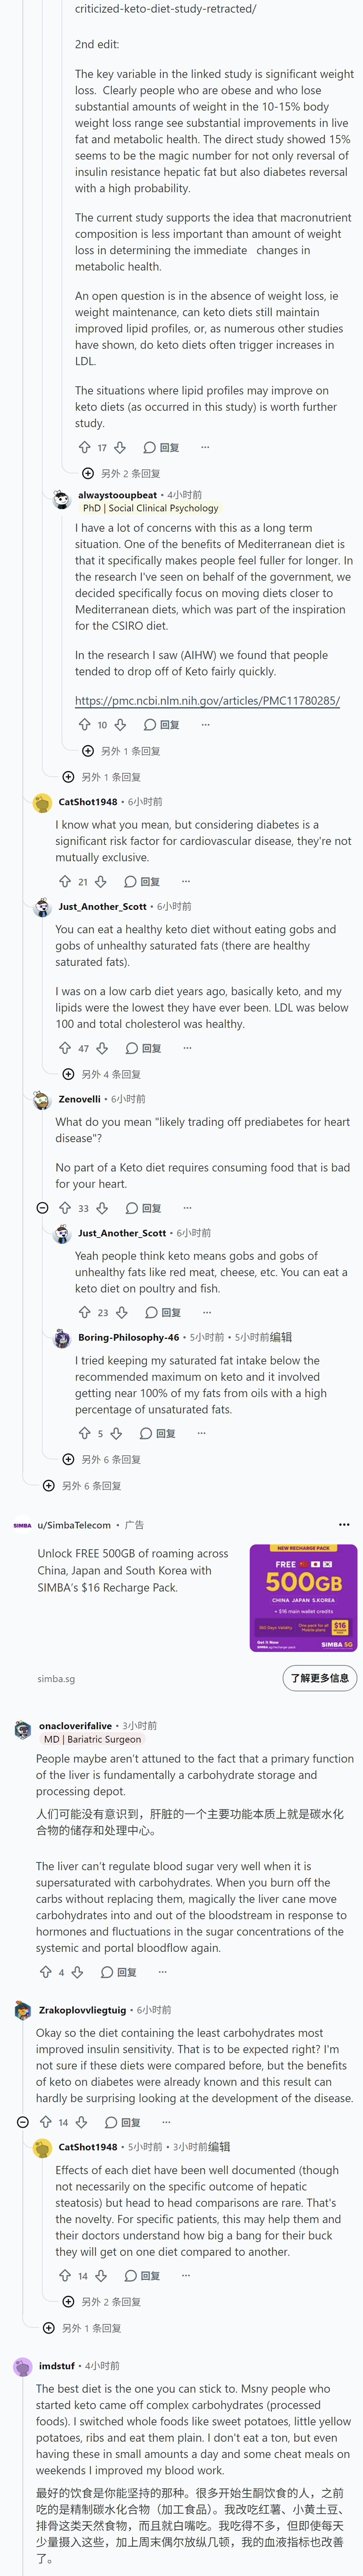Click the 了解更多信息 button on the ad
The image size is (363, 2576).
coord(319,1677)
